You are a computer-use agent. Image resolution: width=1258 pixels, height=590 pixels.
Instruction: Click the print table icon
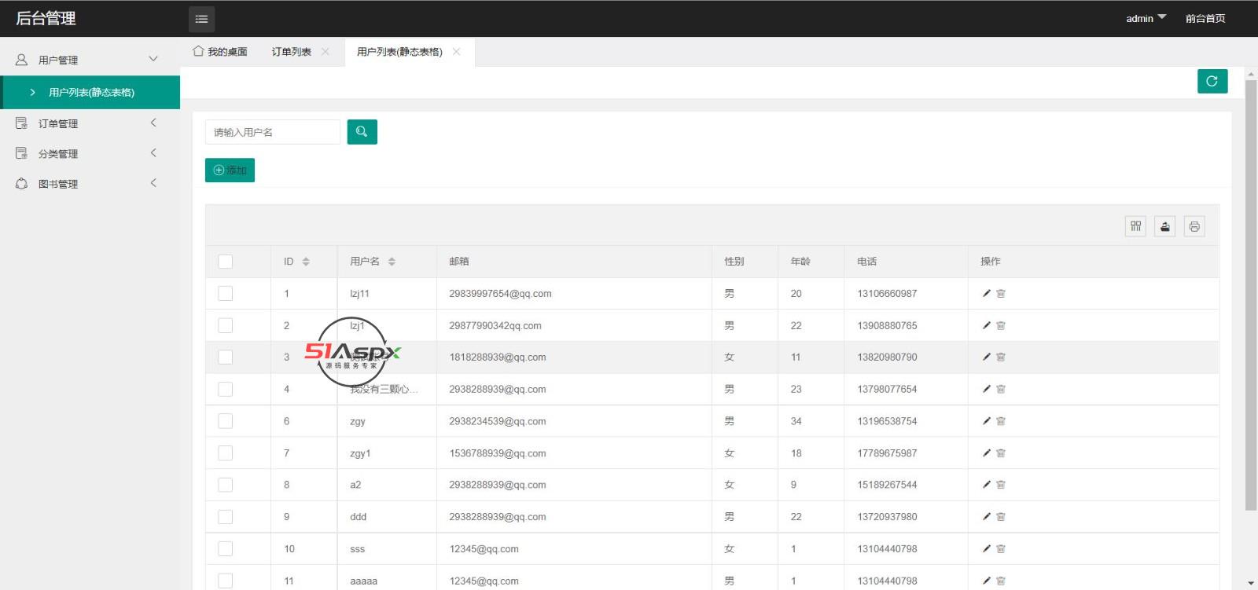pos(1194,226)
